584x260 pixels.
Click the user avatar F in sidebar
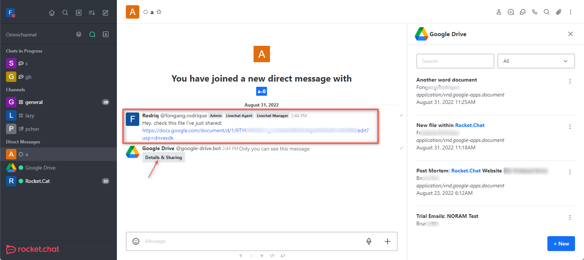[10, 13]
